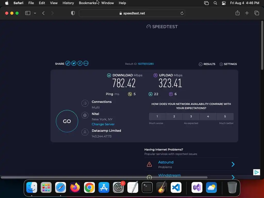
Task: Open the Edit menu
Action: pos(42,3)
